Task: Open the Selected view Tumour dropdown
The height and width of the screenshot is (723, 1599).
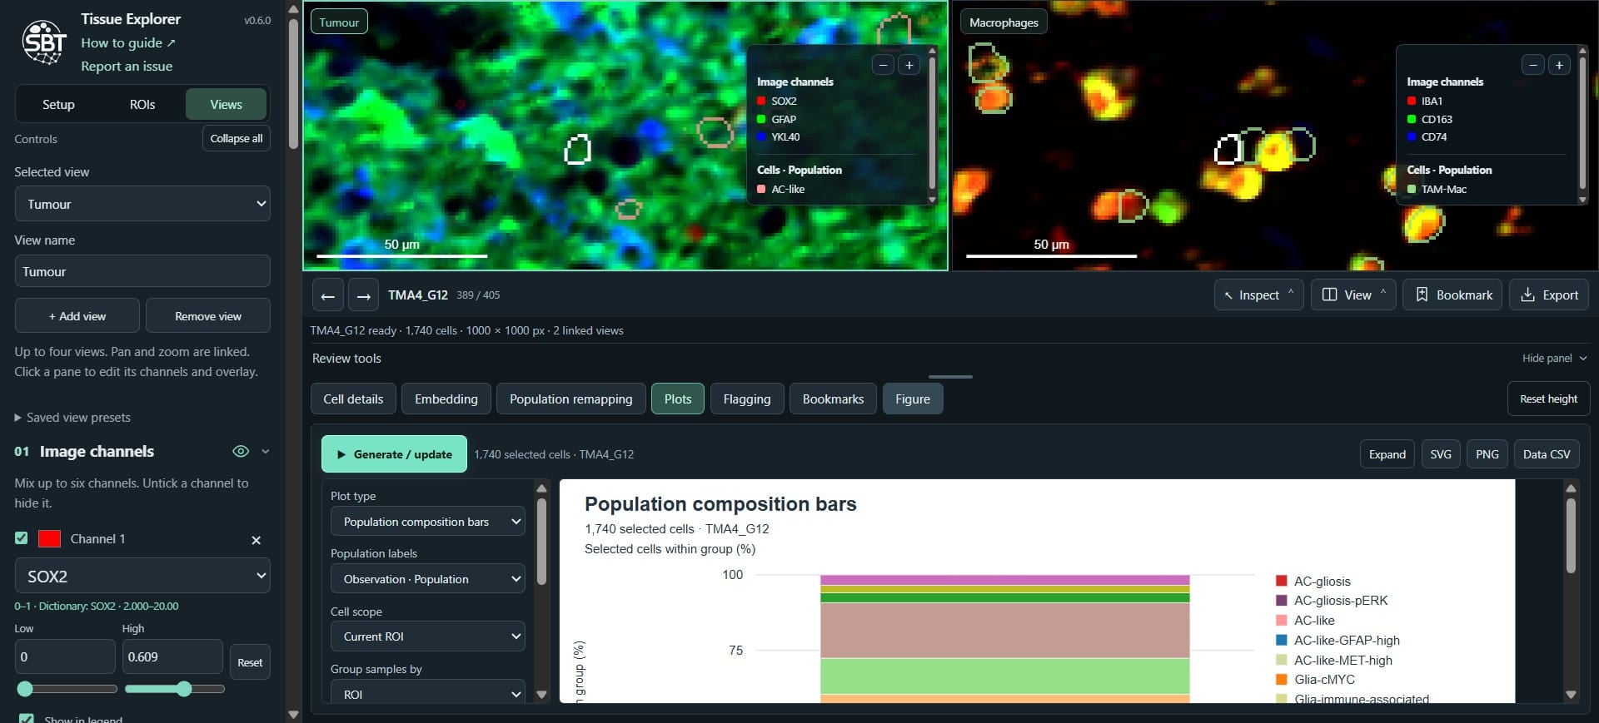Action: pyautogui.click(x=142, y=204)
